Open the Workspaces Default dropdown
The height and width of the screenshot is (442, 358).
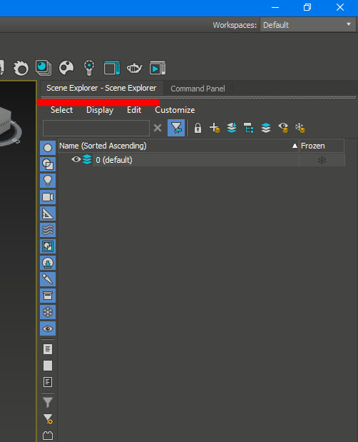coord(307,25)
